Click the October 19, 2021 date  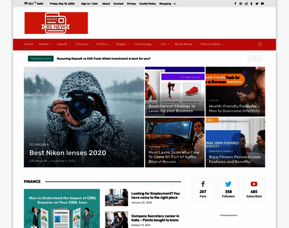click(141, 225)
